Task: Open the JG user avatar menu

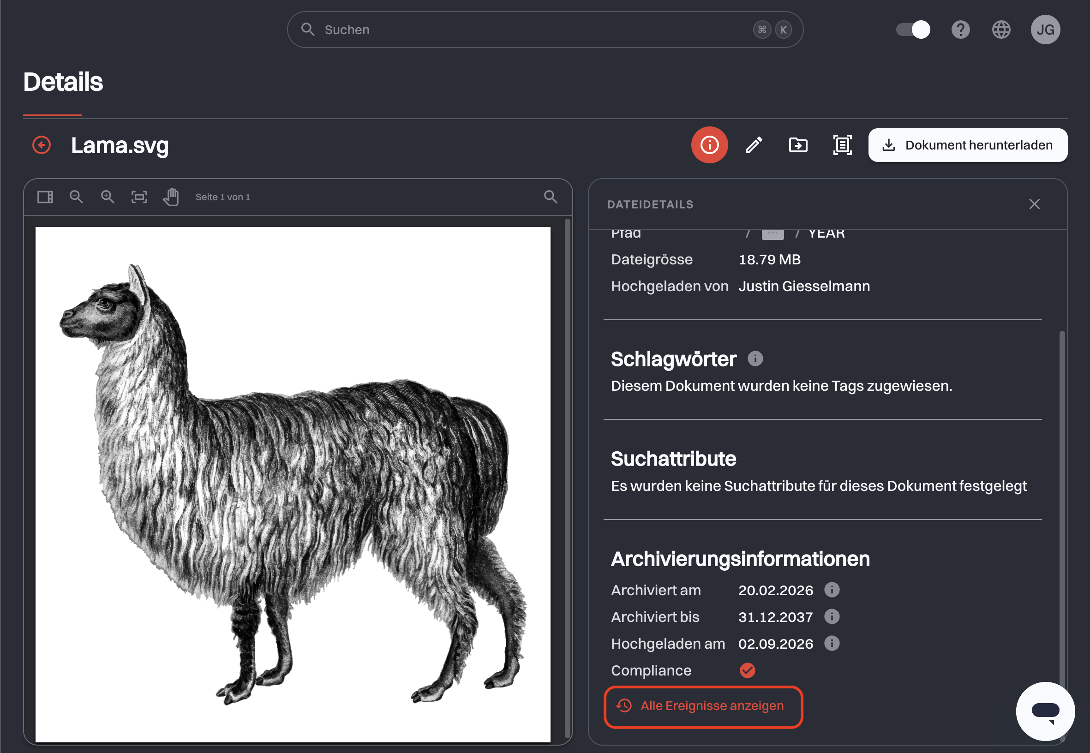Action: [1045, 30]
